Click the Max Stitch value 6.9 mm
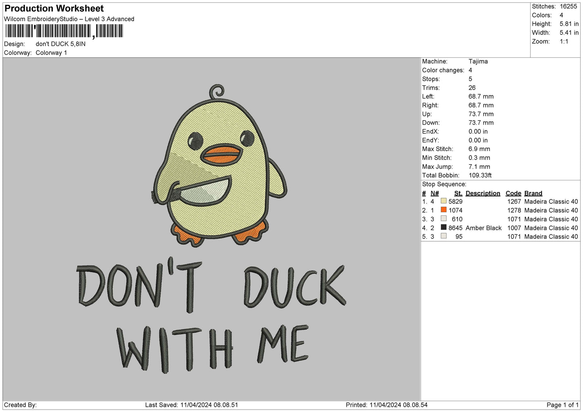The height and width of the screenshot is (412, 583). 479,149
